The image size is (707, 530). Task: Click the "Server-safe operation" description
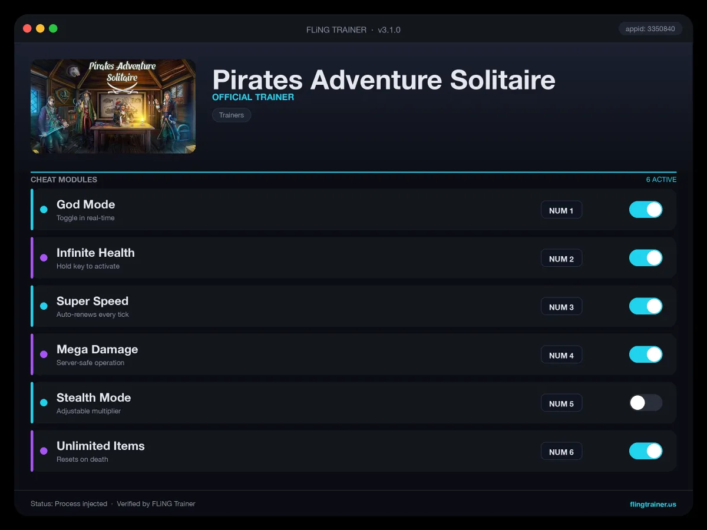click(x=90, y=363)
